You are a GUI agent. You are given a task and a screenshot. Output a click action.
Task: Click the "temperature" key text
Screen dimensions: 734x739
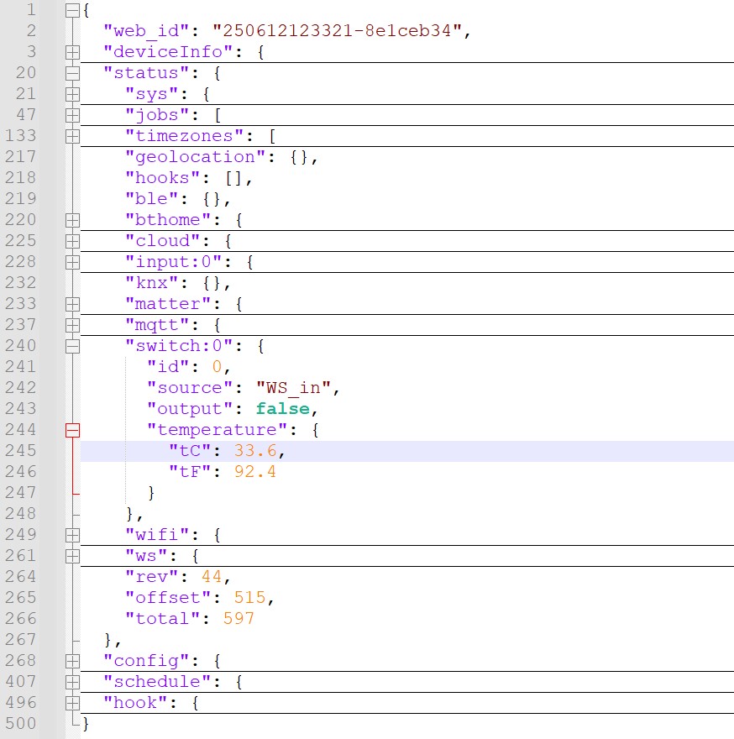point(217,430)
